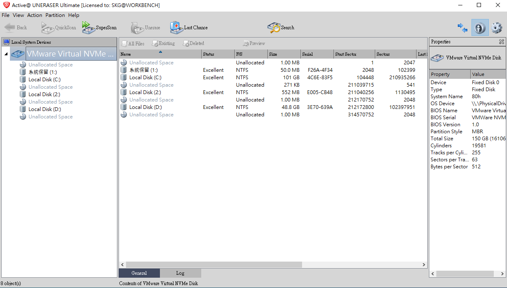The height and width of the screenshot is (288, 507).
Task: Sort by the Sectors column header
Action: (x=395, y=54)
